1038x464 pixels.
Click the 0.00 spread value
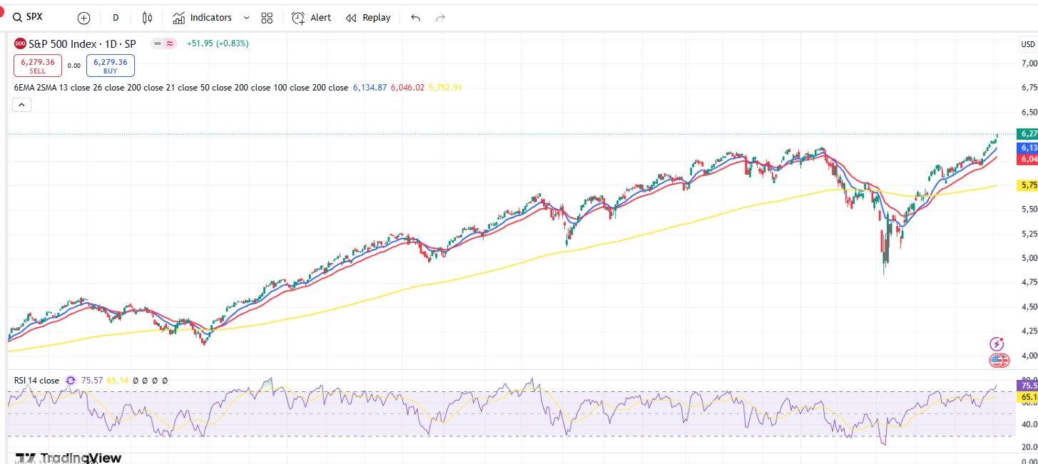click(74, 66)
